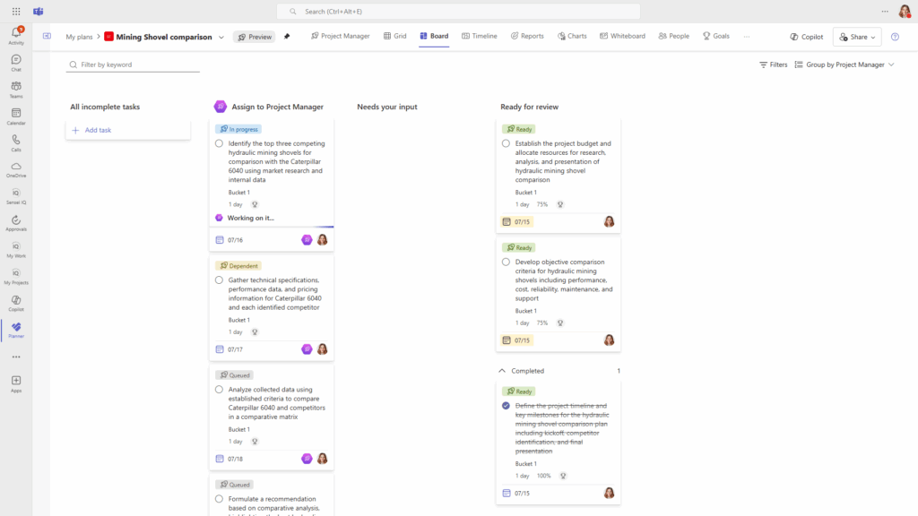Screen dimensions: 918x516
Task: Click the In progress label on first card
Action: 238,129
